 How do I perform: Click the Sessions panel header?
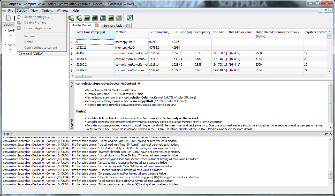(8, 25)
